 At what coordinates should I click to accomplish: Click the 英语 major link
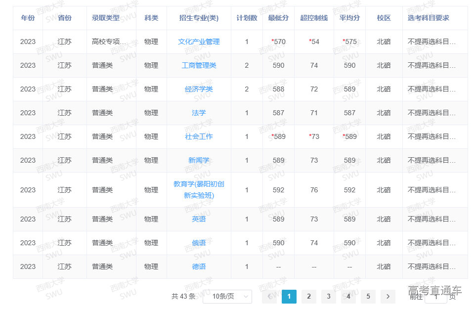[x=199, y=219]
